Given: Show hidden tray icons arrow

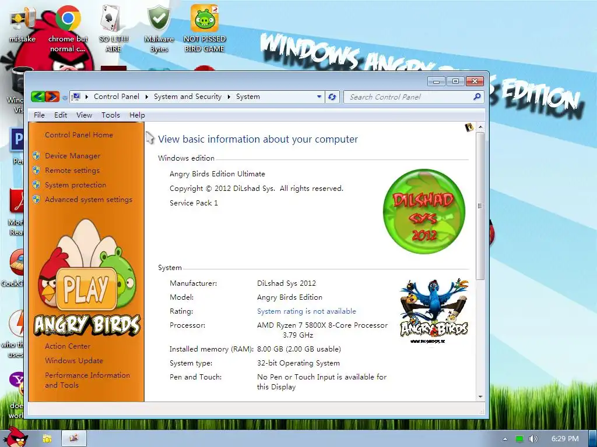Looking at the screenshot, I should pos(505,439).
